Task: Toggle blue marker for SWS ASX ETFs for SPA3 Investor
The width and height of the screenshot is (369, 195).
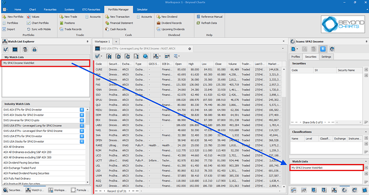Action: pyautogui.click(x=82, y=110)
